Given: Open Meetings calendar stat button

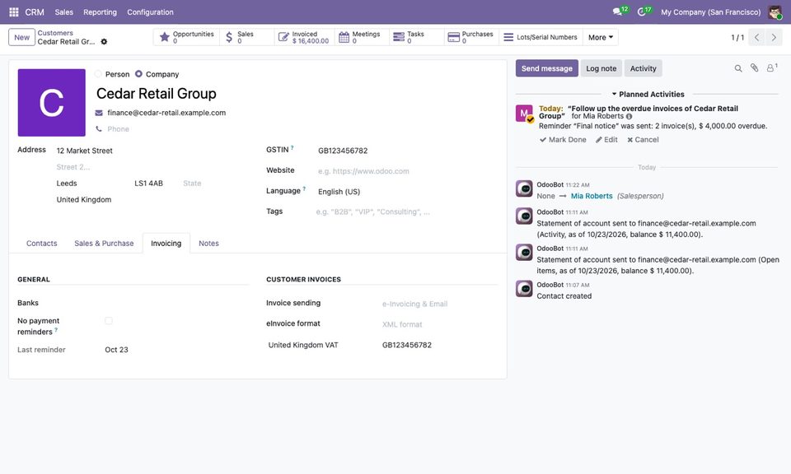Looking at the screenshot, I should click(362, 37).
